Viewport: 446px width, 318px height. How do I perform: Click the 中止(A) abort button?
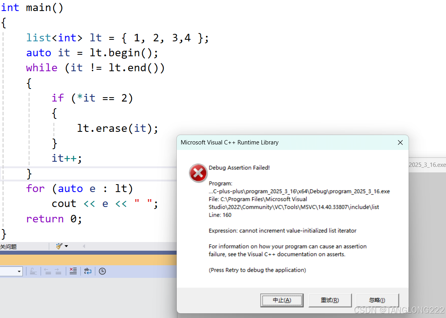(x=282, y=300)
